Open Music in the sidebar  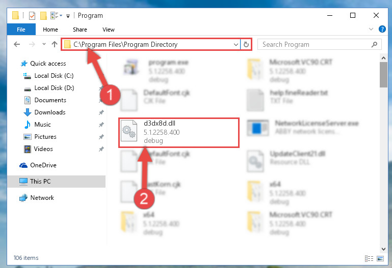37,125
